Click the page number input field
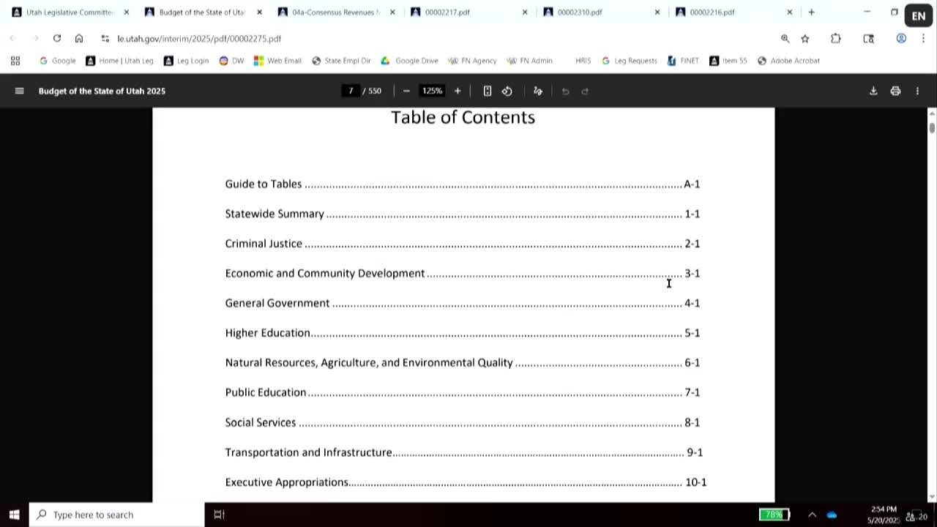Viewport: 937px width, 527px height. click(349, 91)
